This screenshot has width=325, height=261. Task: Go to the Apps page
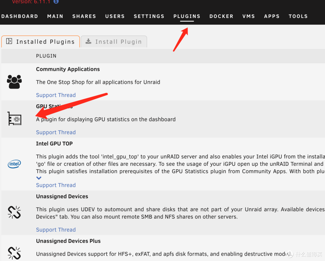pos(272,16)
